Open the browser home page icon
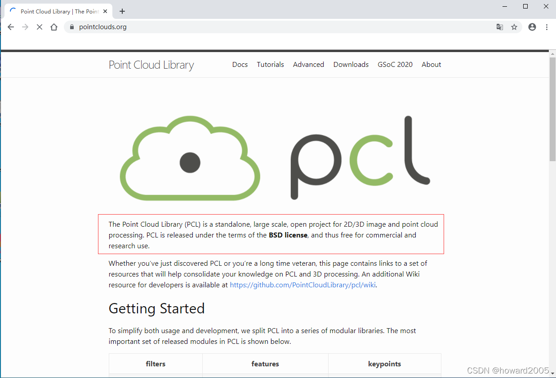Screen dimensions: 556x378 tap(54, 27)
